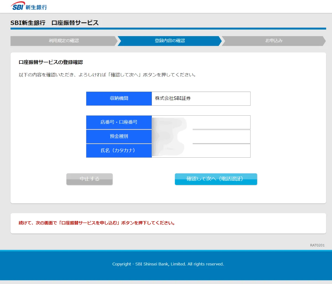Screen dimensions: 332x284
Task: Click the instruction text below the heading
Action: click(107, 75)
